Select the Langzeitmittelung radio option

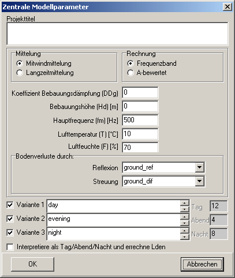click(x=20, y=73)
